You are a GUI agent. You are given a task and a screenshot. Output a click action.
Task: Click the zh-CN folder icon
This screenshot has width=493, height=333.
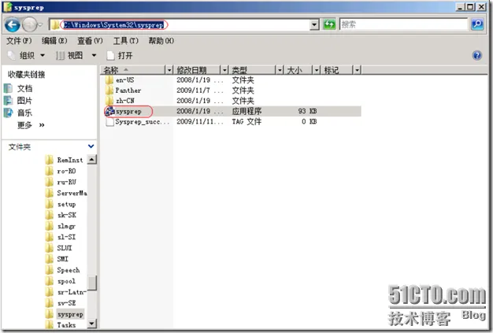[x=109, y=101]
